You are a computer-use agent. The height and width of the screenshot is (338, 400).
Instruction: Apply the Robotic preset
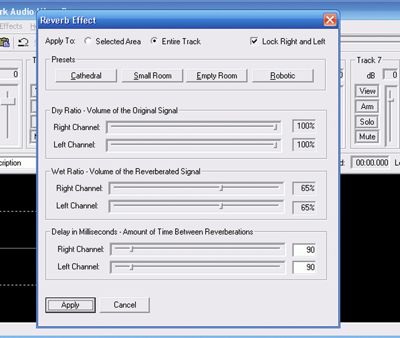coord(283,75)
